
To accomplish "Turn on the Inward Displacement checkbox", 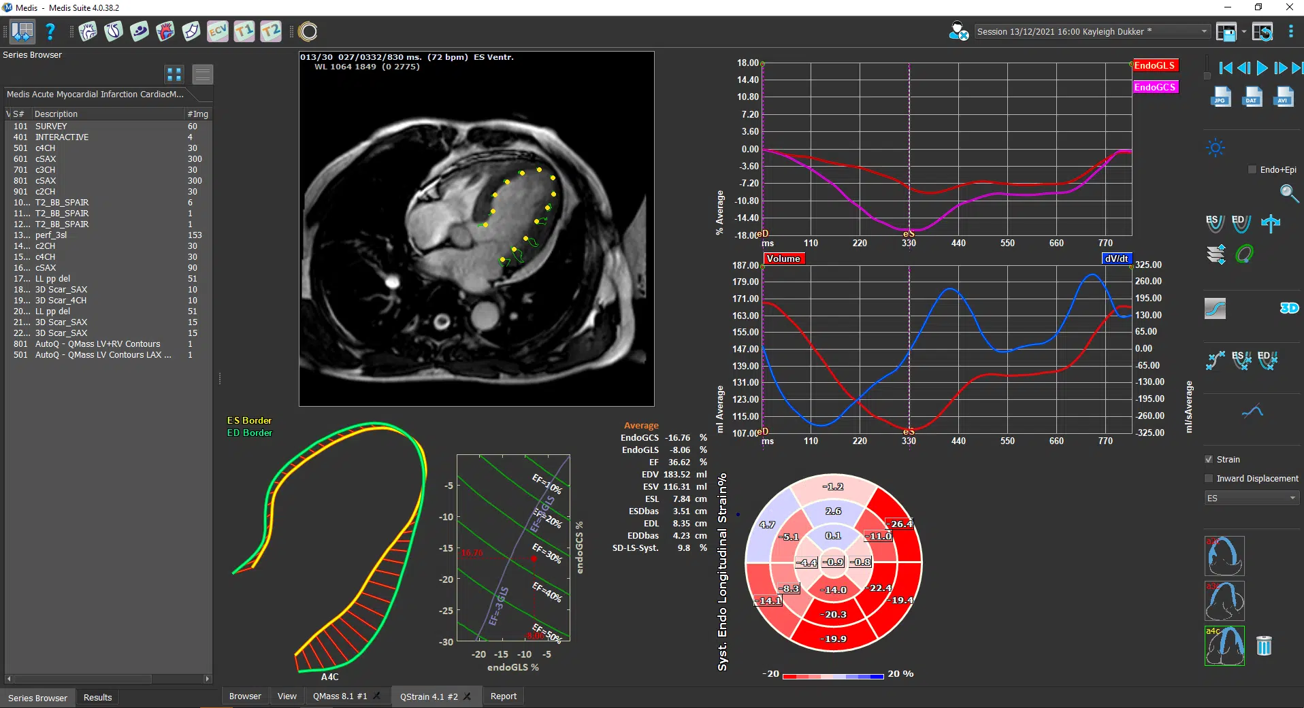I will [1209, 479].
